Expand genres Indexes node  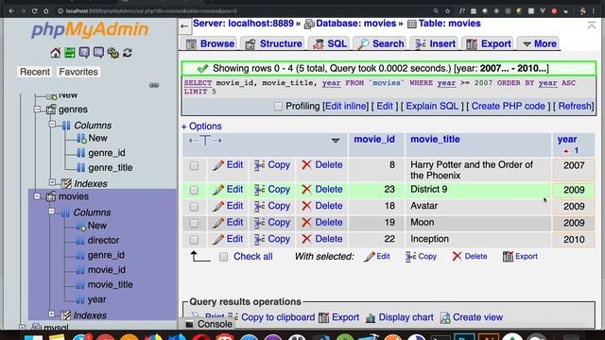(x=53, y=182)
